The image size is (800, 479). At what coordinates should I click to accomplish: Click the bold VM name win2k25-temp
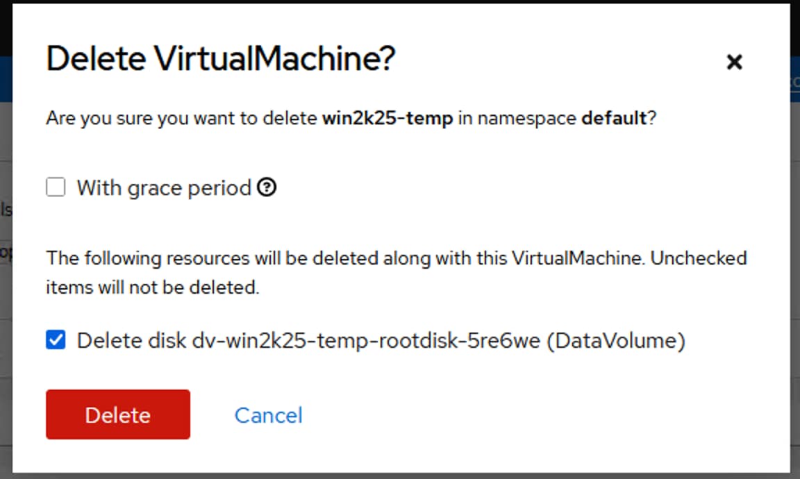click(387, 118)
